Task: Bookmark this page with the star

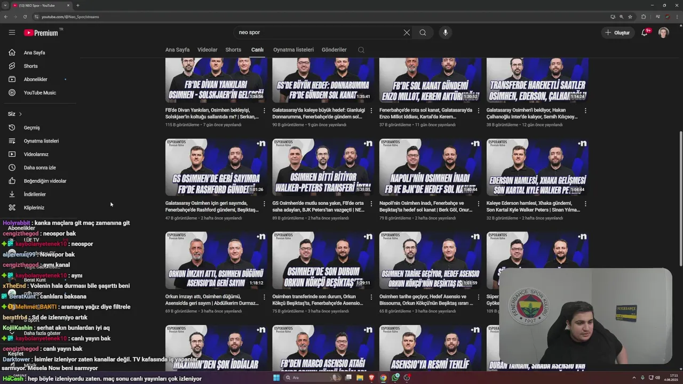Action: click(x=630, y=17)
